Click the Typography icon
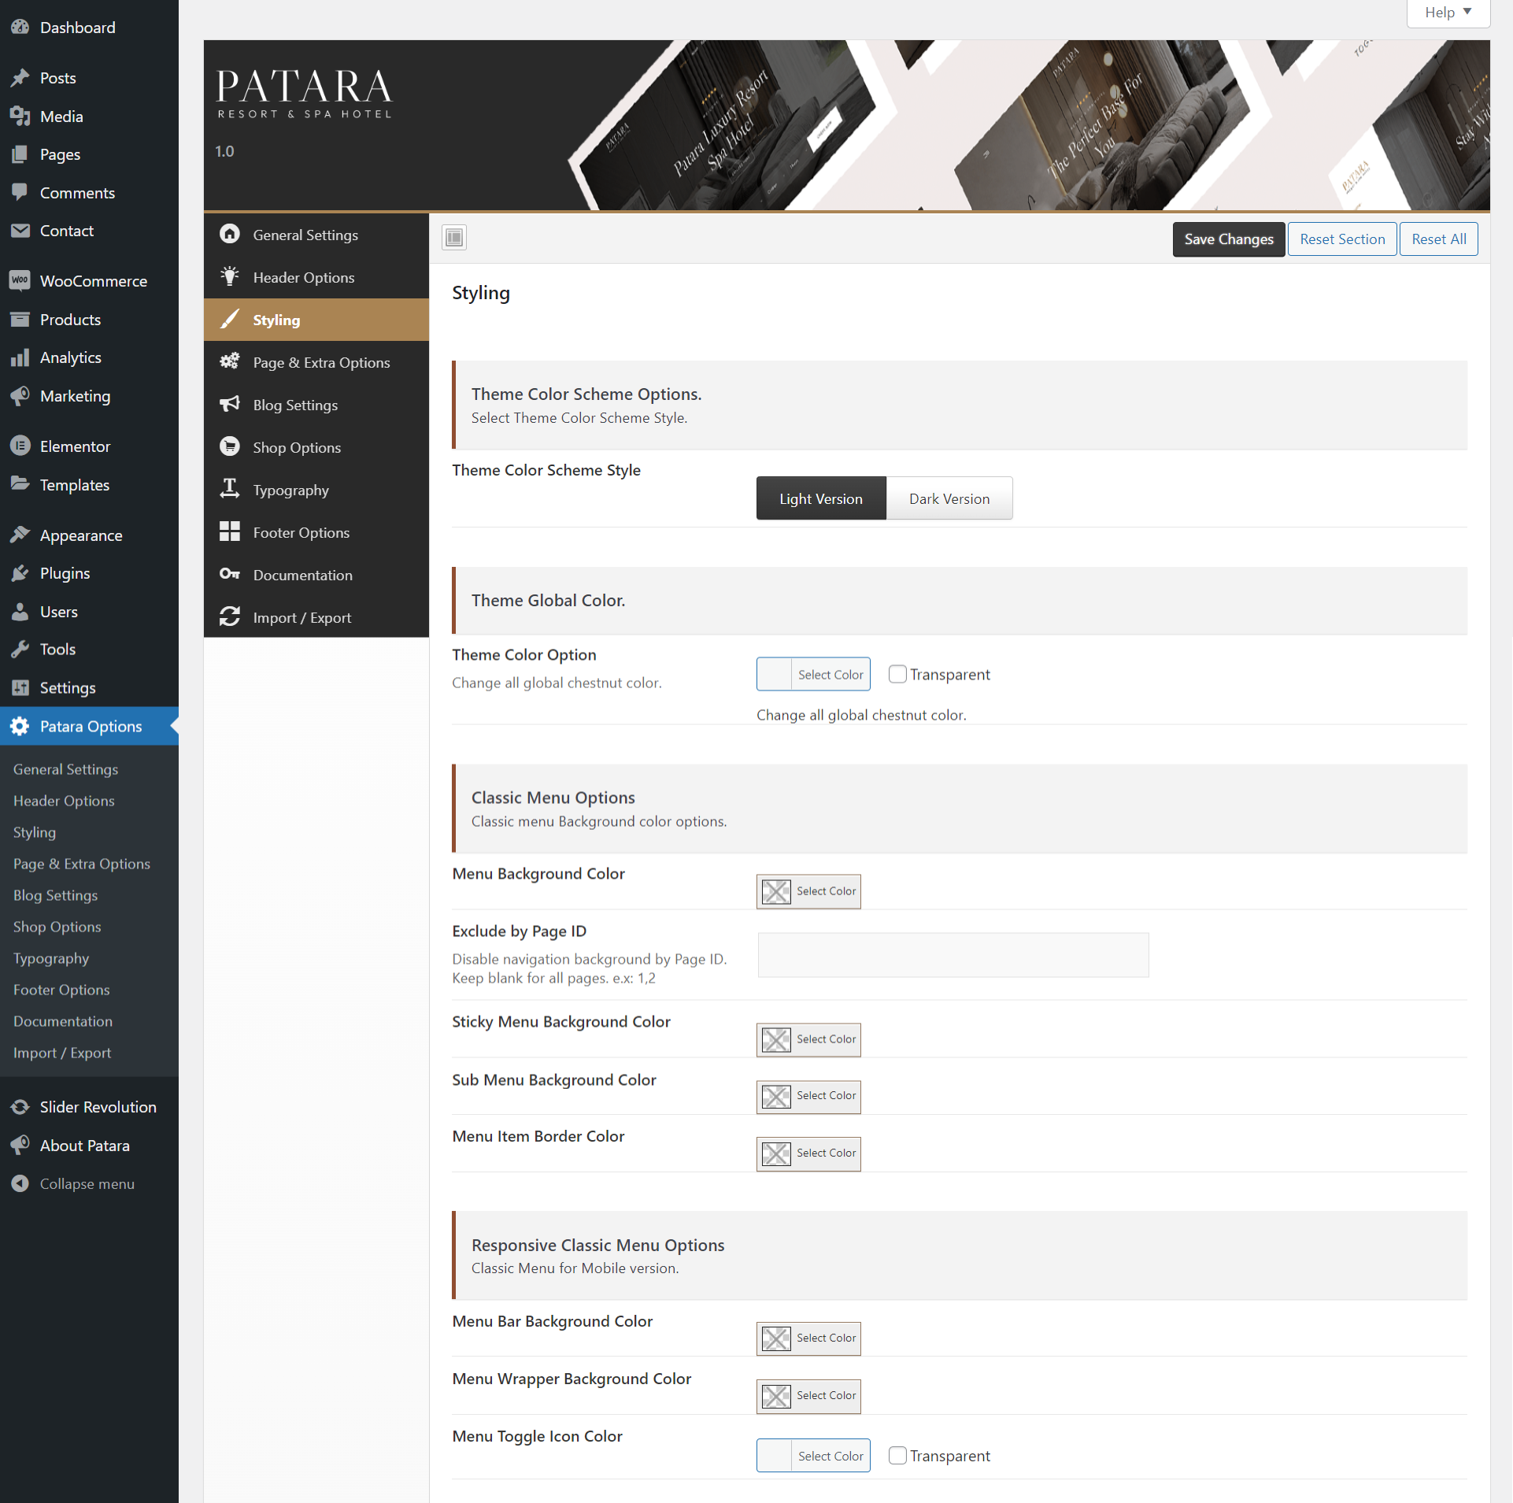The height and width of the screenshot is (1503, 1513). (x=230, y=489)
